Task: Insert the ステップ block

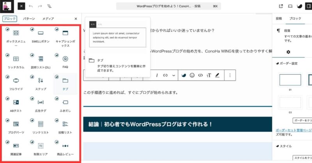Action: (x=41, y=83)
